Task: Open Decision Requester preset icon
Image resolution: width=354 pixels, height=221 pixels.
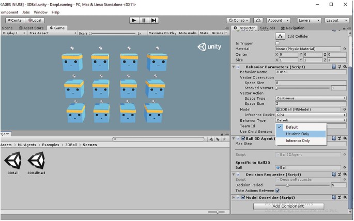Action: [340, 175]
